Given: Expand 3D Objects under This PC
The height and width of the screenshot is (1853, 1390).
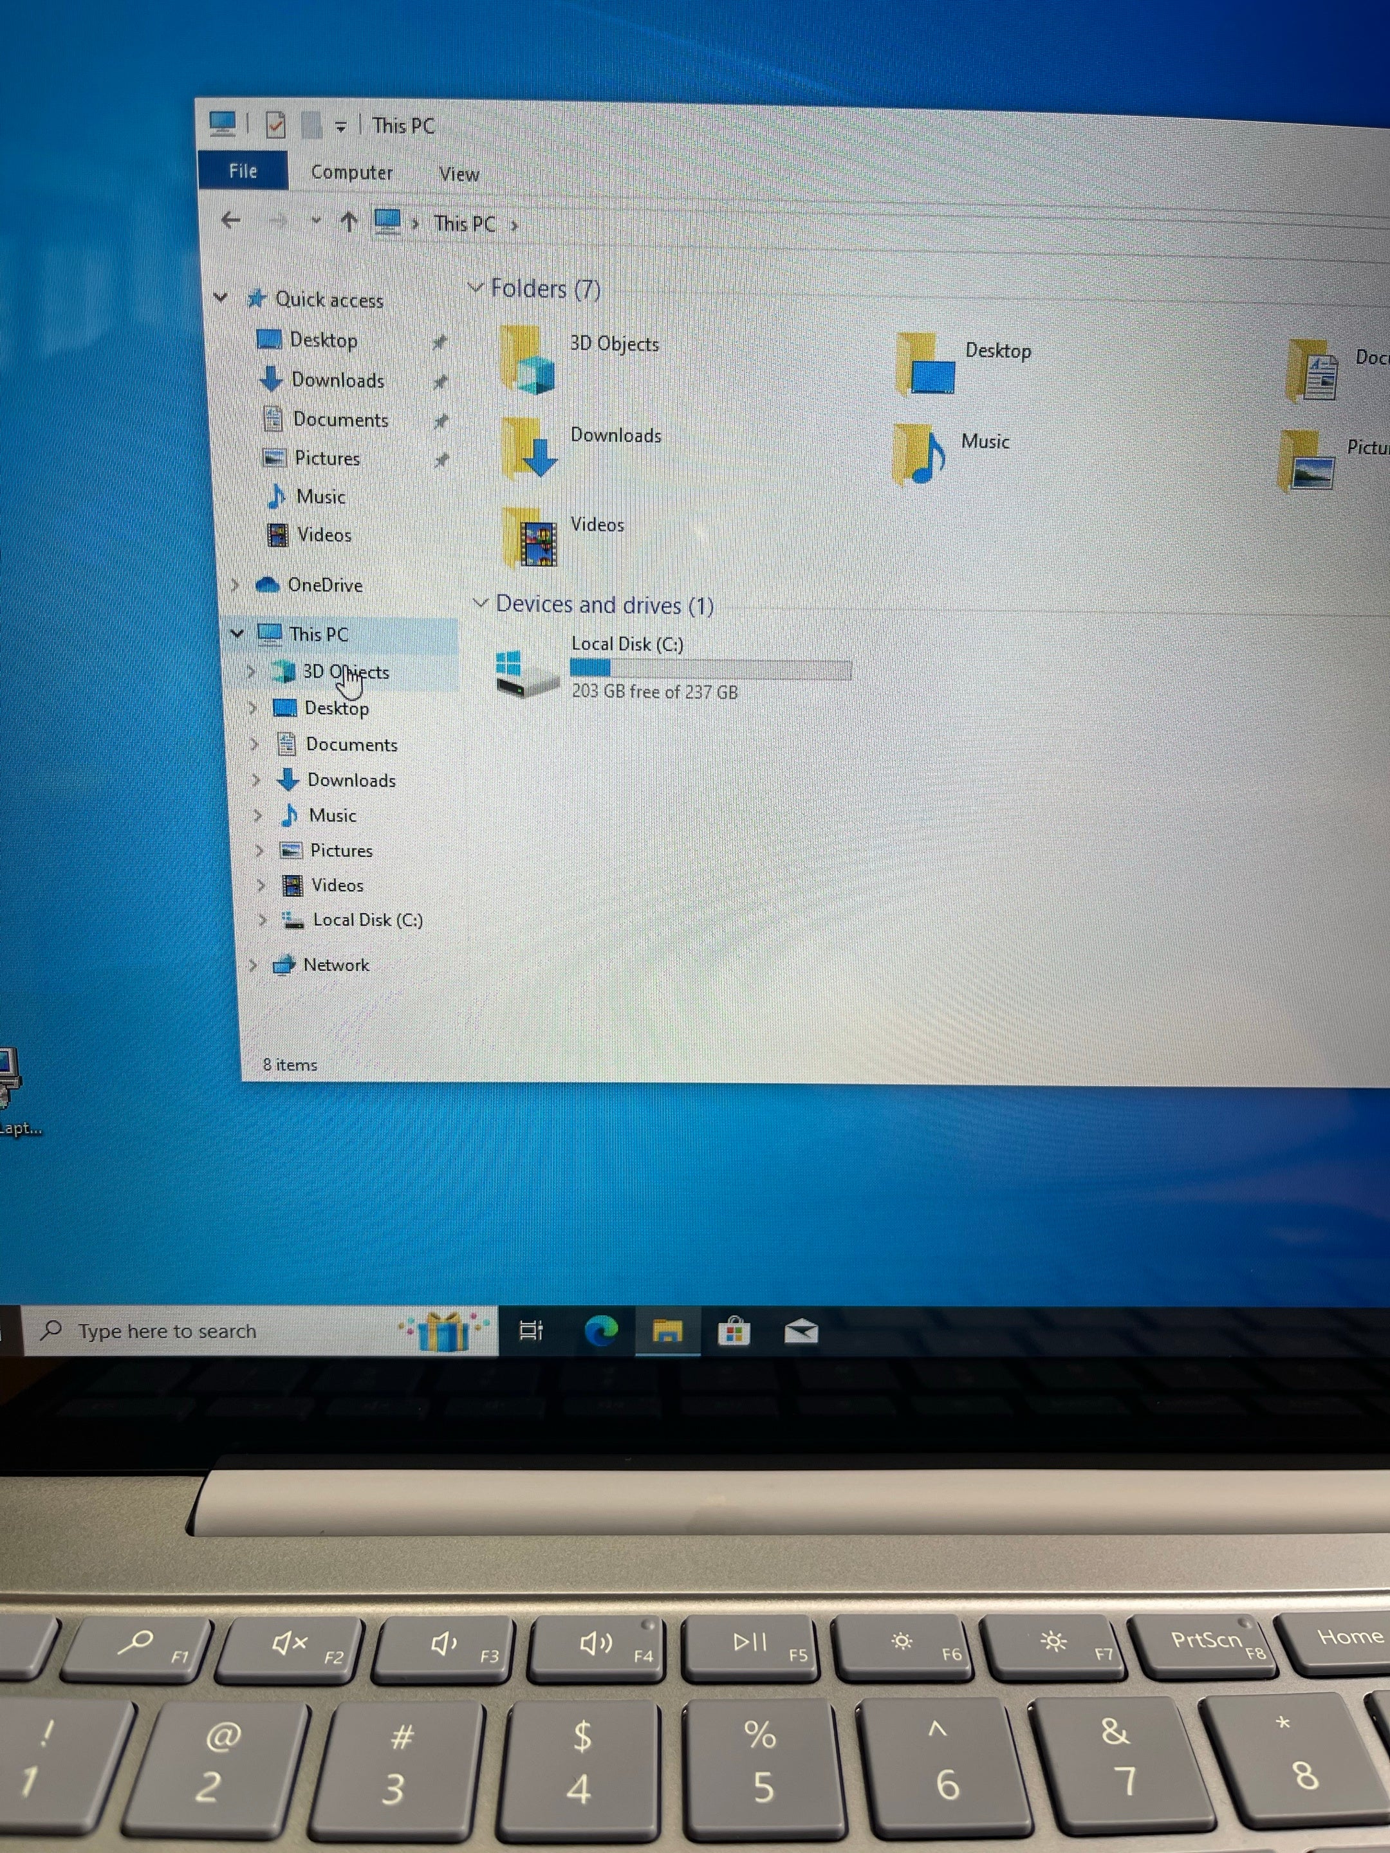Looking at the screenshot, I should coord(250,671).
